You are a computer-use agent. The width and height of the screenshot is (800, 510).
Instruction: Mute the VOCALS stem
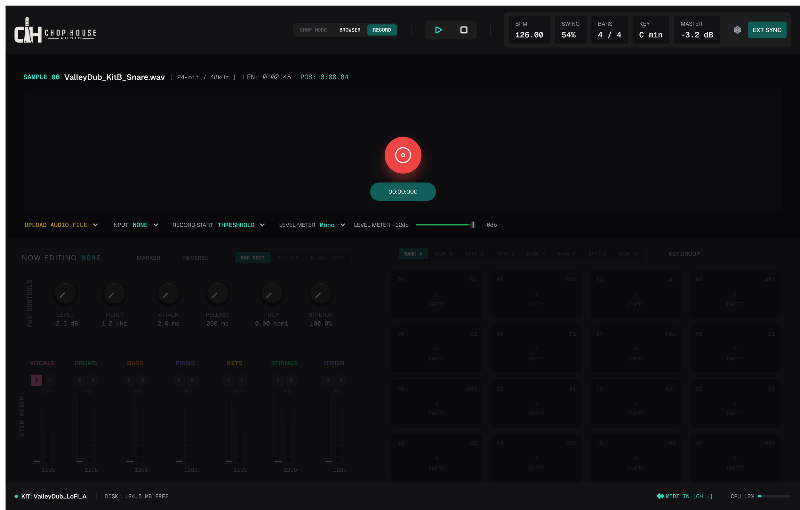pos(50,380)
